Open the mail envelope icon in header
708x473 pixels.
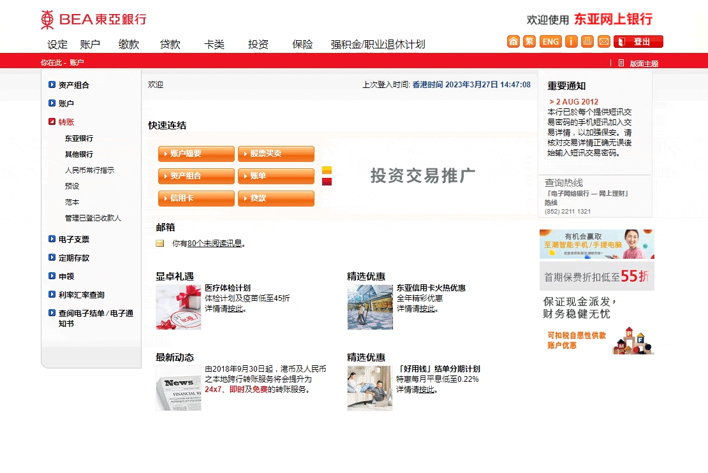tap(603, 41)
